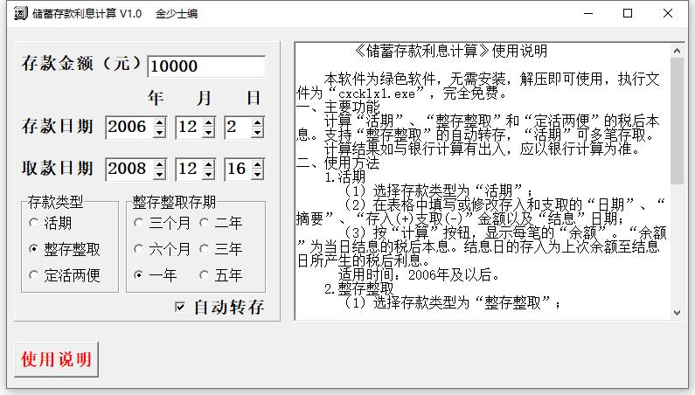Click the withdrawal year field showing 2008
This screenshot has width=695, height=395.
(x=128, y=169)
